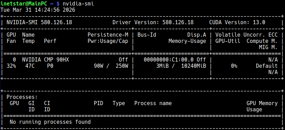Click the Persistence-M column header
285x130 pixels.
[108, 35]
